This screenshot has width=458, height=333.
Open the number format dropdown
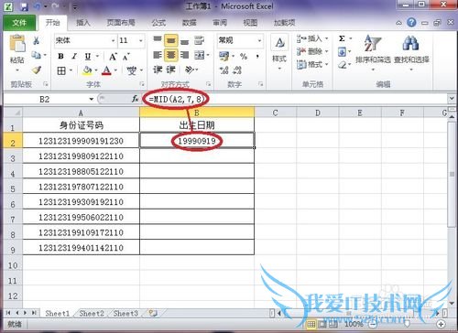[x=259, y=40]
